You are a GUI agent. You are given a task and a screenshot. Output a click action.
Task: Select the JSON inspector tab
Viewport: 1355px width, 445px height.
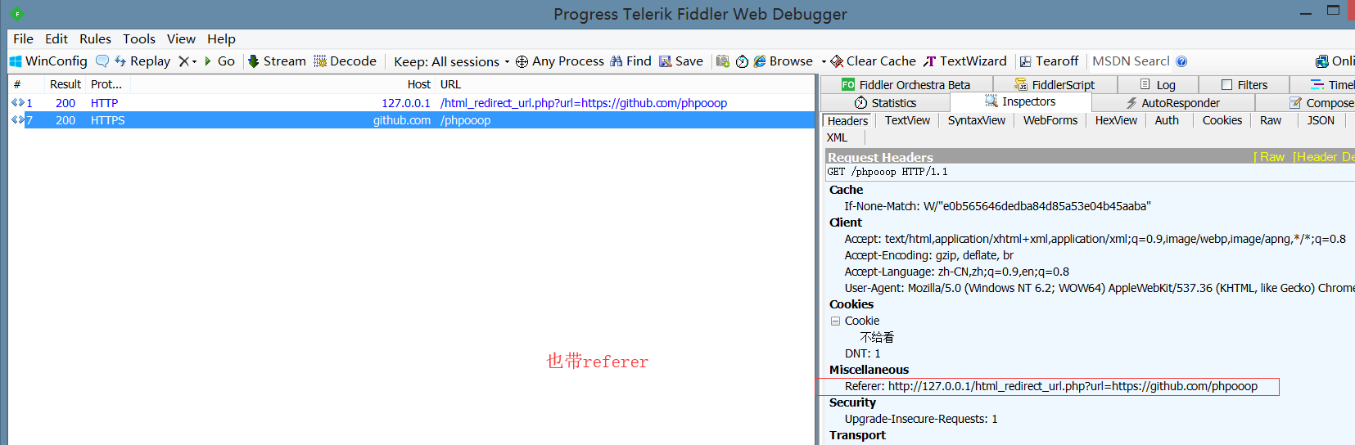(1321, 120)
